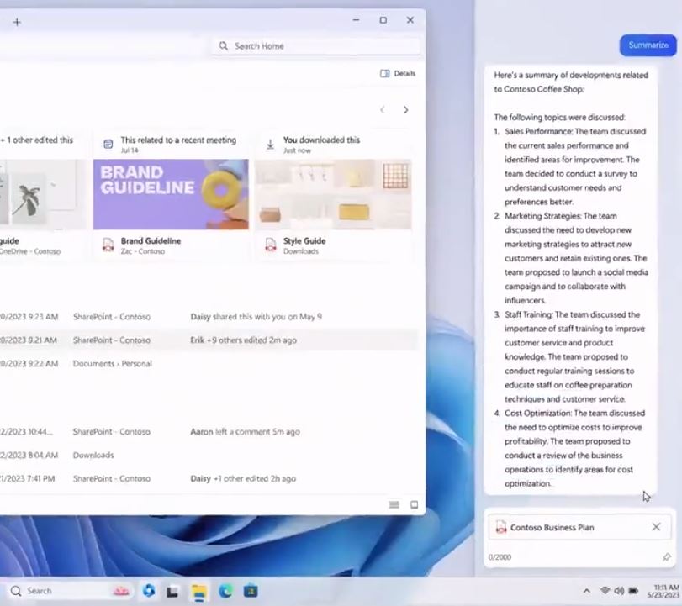Open File Explorer from the taskbar
This screenshot has width=682, height=606.
pos(198,592)
